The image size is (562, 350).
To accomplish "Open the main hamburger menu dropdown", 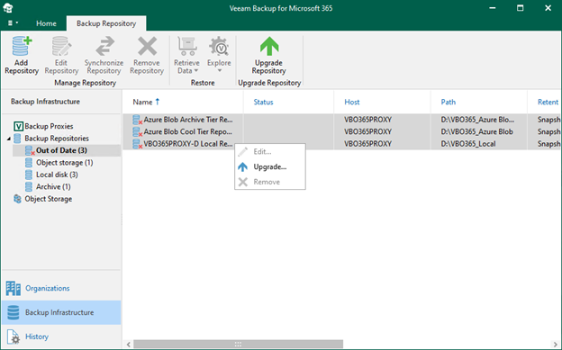I will pyautogui.click(x=13, y=22).
